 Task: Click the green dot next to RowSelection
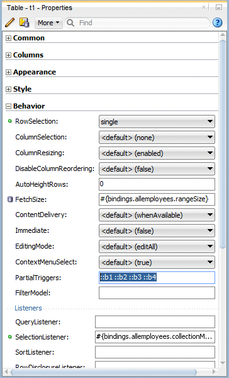[10, 121]
